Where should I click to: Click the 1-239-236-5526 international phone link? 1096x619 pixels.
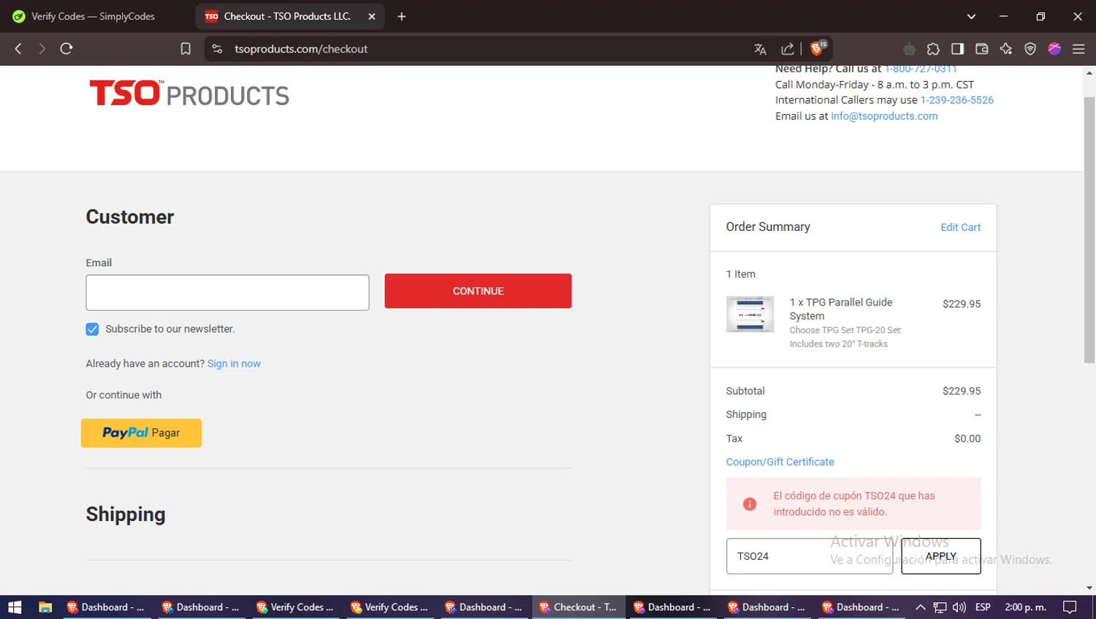(956, 100)
